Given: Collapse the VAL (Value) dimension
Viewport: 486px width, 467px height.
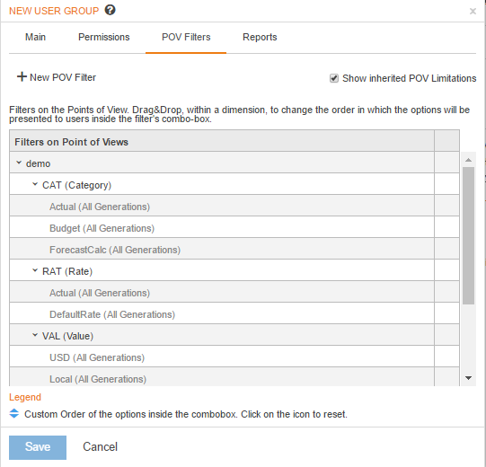Looking at the screenshot, I should (x=35, y=335).
